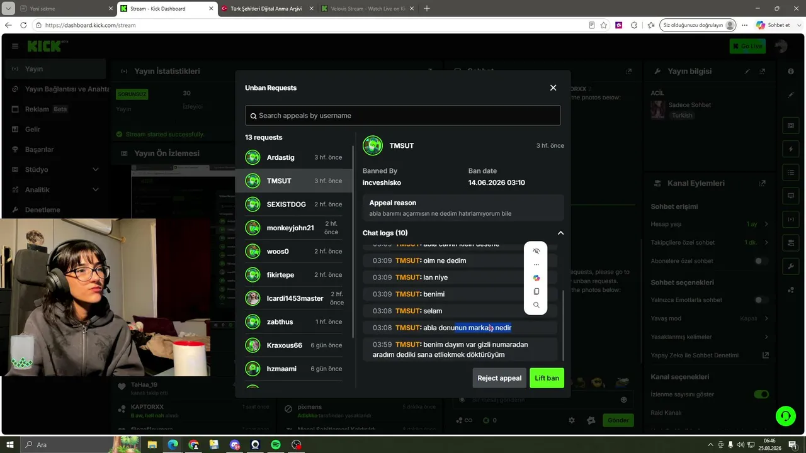This screenshot has width=806, height=453.
Task: Switch to Türk Şehitleri Dijital Anma Arşivi tab
Action: coord(266,9)
